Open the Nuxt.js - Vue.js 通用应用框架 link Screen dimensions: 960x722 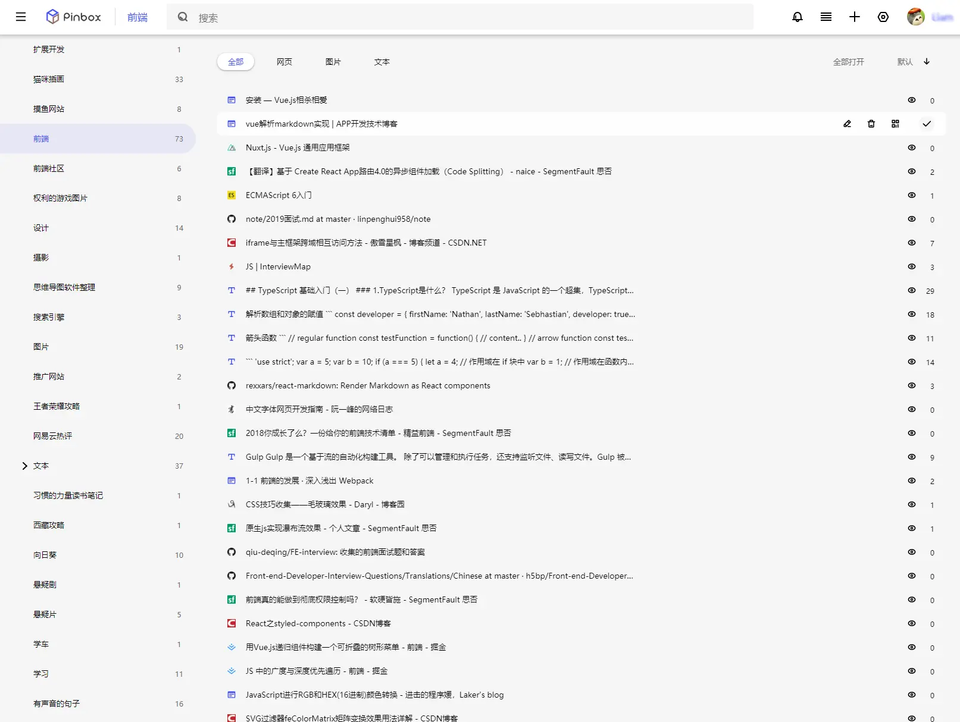click(298, 147)
